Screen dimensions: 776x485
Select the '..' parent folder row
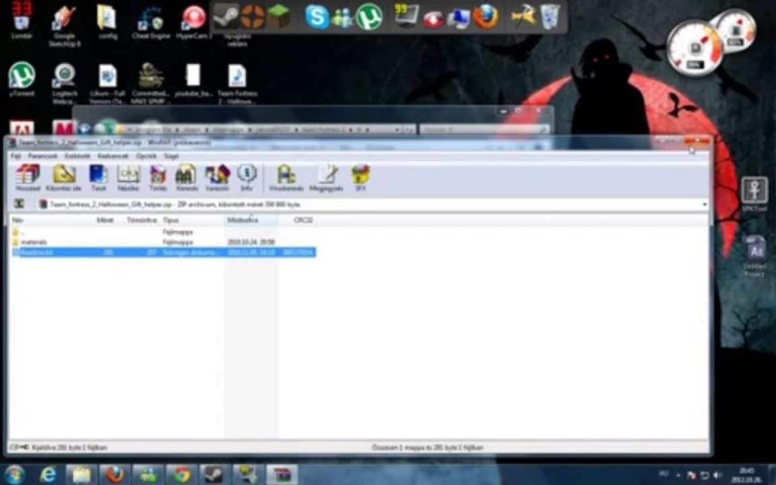(x=163, y=232)
